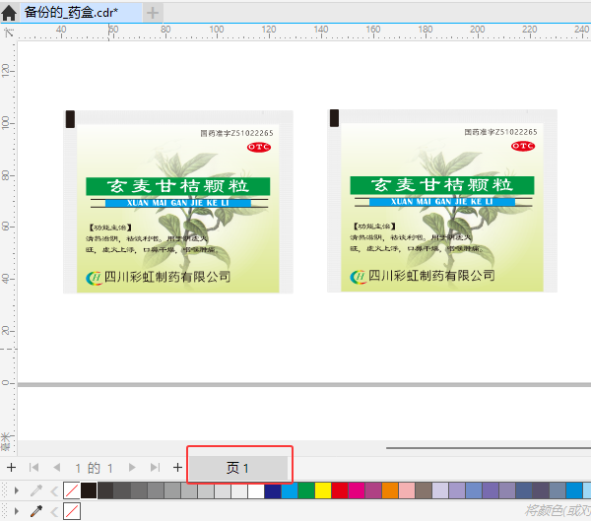
Task: Apply the palest lavender swatch after brown
Action: [x=440, y=490]
